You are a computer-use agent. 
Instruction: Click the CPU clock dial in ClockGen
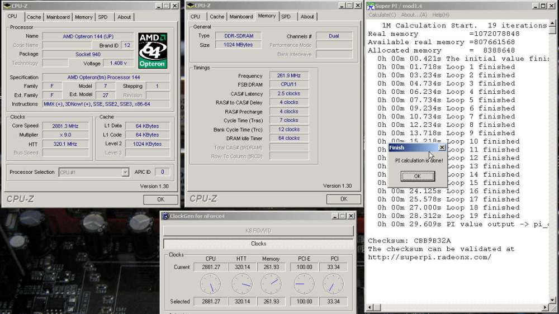tap(211, 284)
